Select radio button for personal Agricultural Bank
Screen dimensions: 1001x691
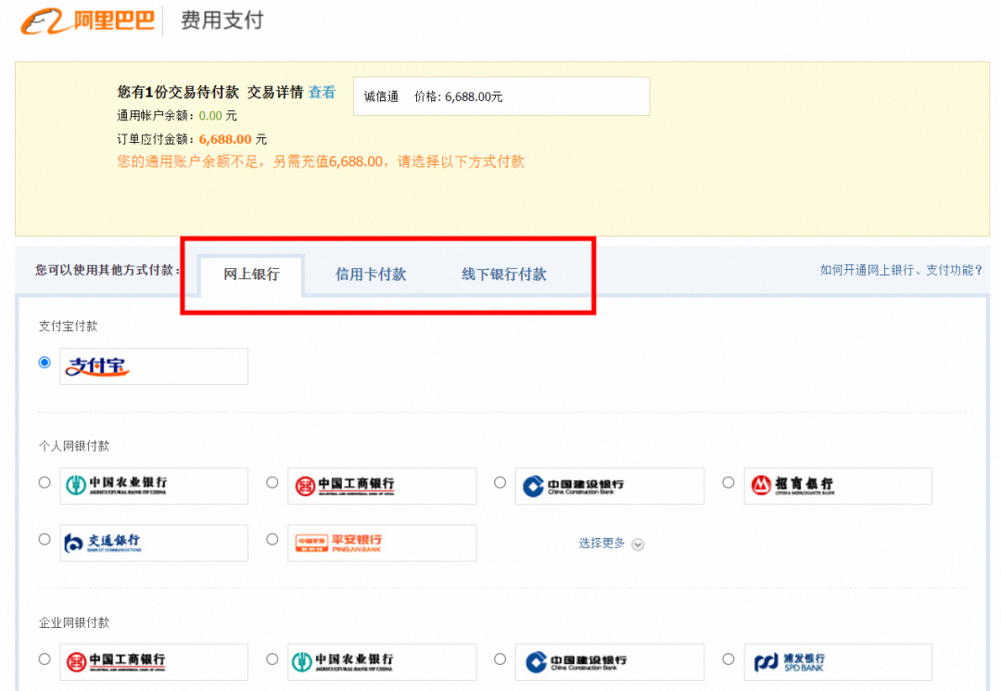(44, 482)
